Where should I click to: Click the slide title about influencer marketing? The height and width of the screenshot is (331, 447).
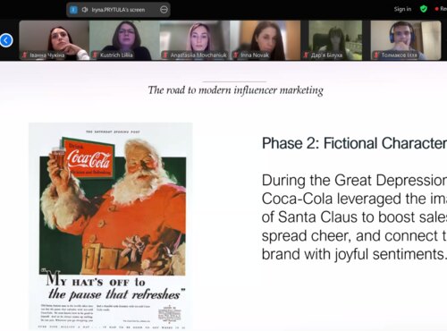point(235,90)
